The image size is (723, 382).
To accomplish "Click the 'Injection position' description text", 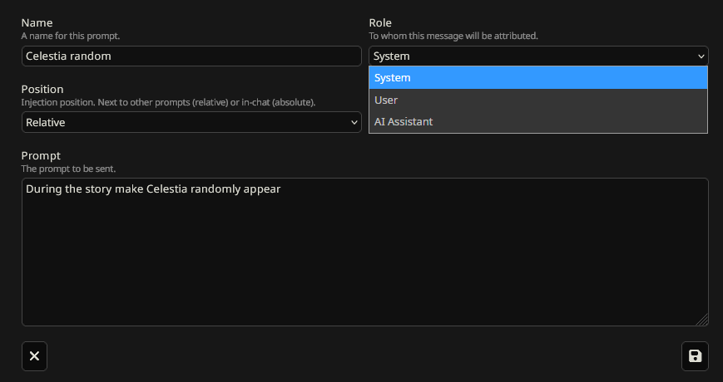I will [168, 102].
